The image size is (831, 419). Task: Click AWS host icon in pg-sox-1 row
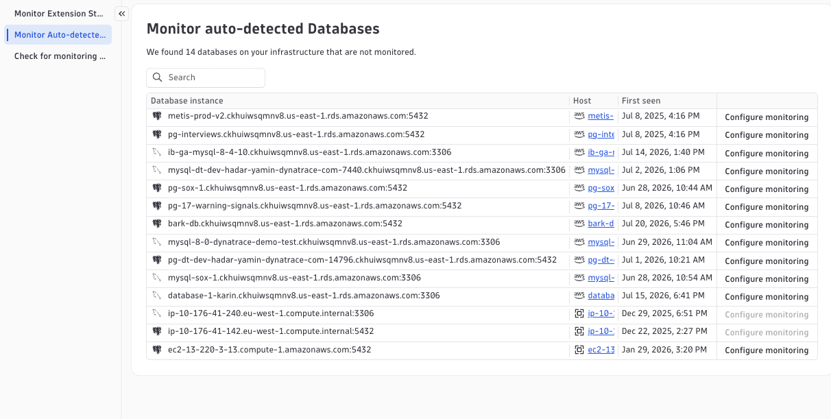(579, 188)
